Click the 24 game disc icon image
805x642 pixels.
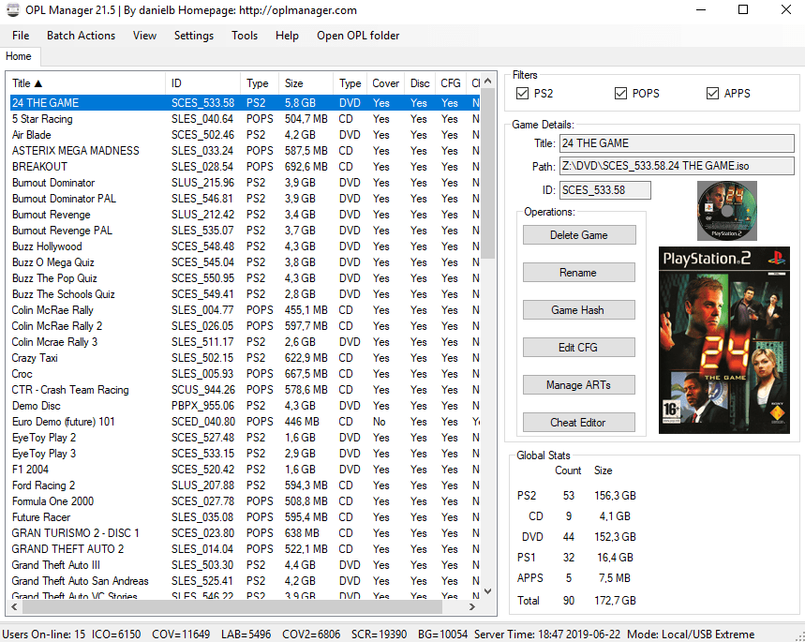[726, 210]
